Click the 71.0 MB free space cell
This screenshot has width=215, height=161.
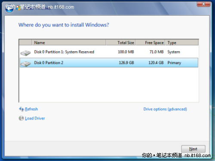(x=157, y=52)
